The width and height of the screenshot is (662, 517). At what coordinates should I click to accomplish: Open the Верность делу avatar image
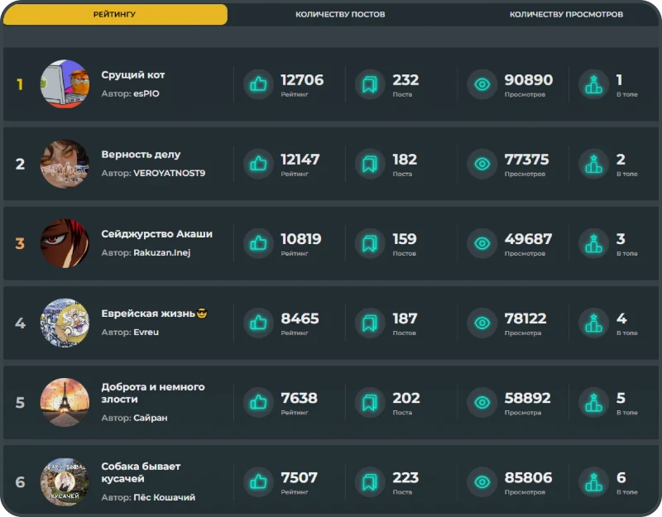pos(65,164)
